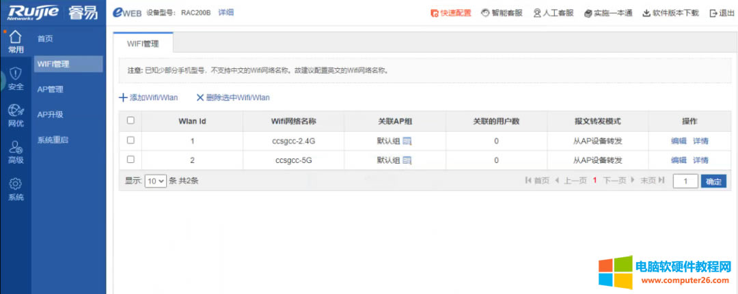Image resolution: width=738 pixels, height=294 pixels.
Task: Select AP升级 in the sidebar menu
Action: [51, 114]
